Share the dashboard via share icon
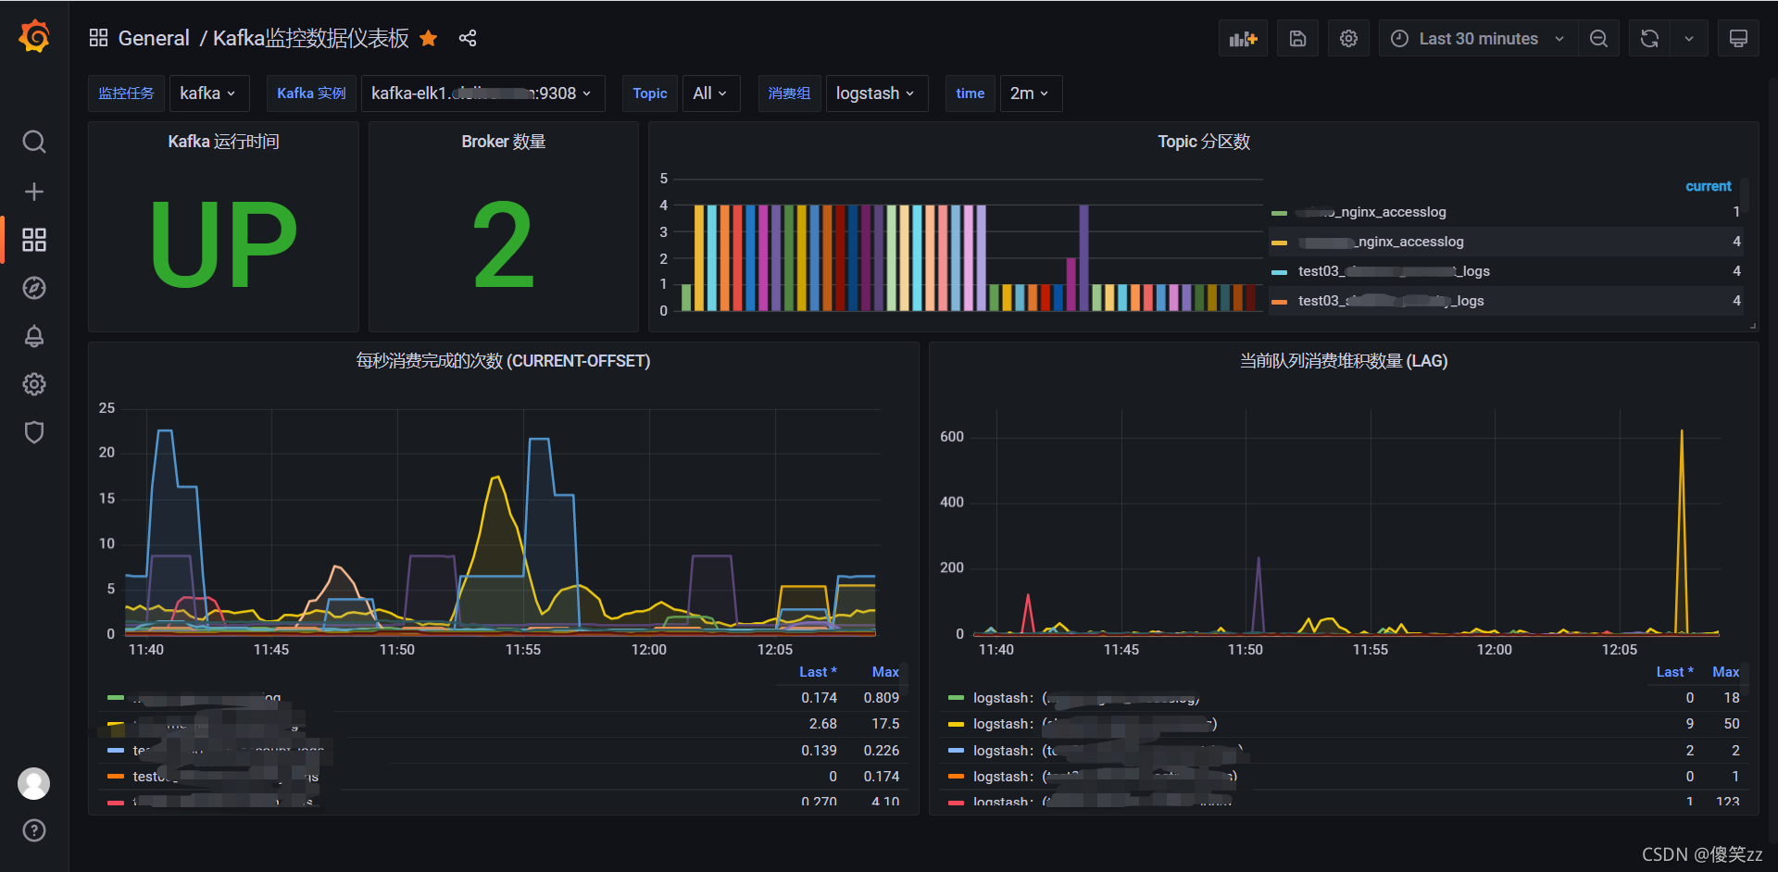 (x=468, y=38)
